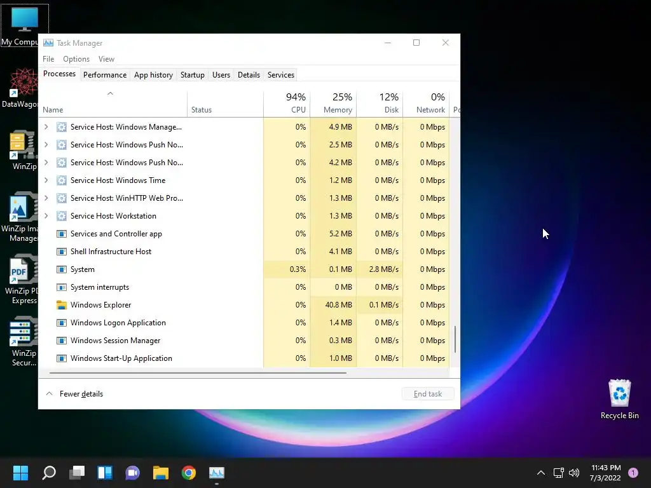Screen dimensions: 651x488
Task: Click the 2.8 MB/s disk value
Action: (383, 269)
